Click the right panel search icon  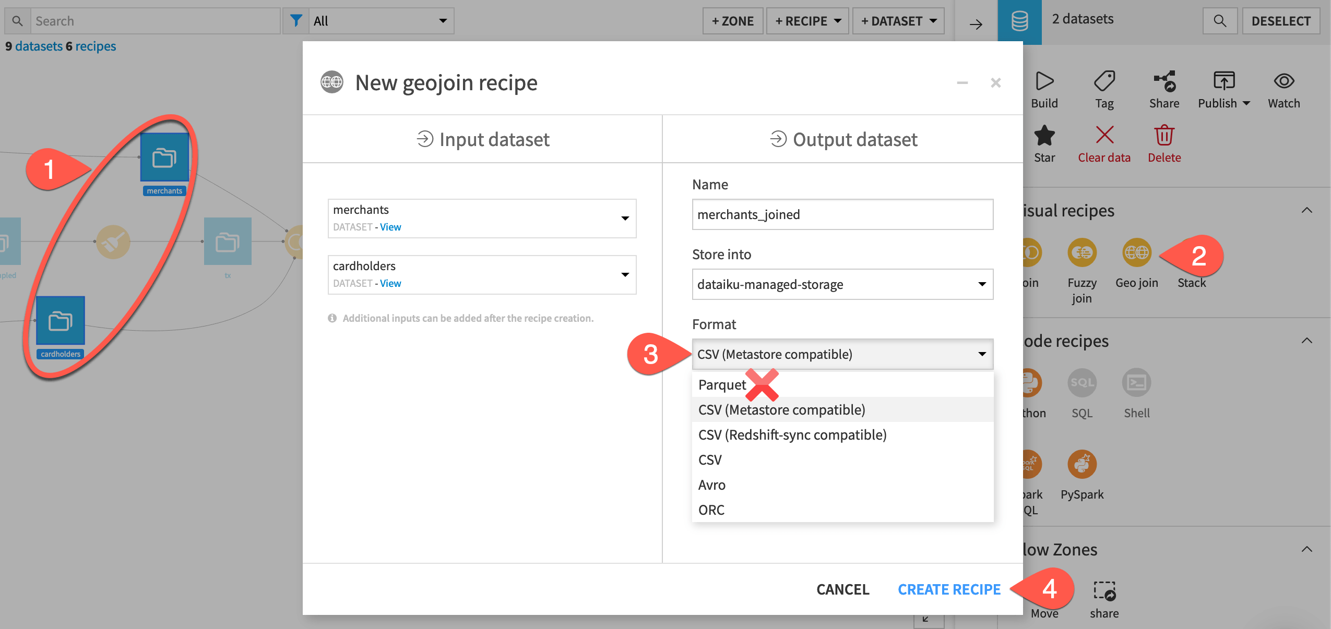coord(1220,21)
